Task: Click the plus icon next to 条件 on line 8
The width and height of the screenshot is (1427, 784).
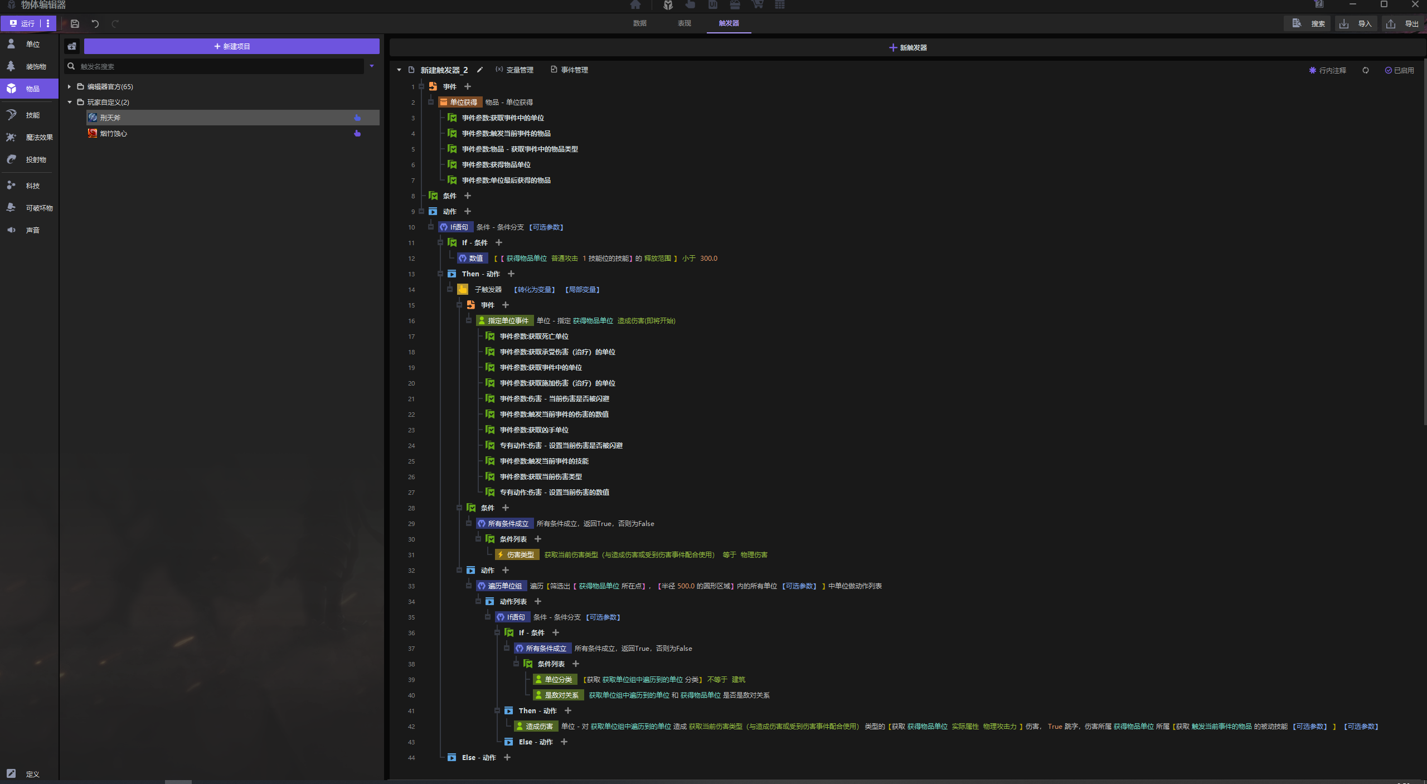Action: (468, 196)
